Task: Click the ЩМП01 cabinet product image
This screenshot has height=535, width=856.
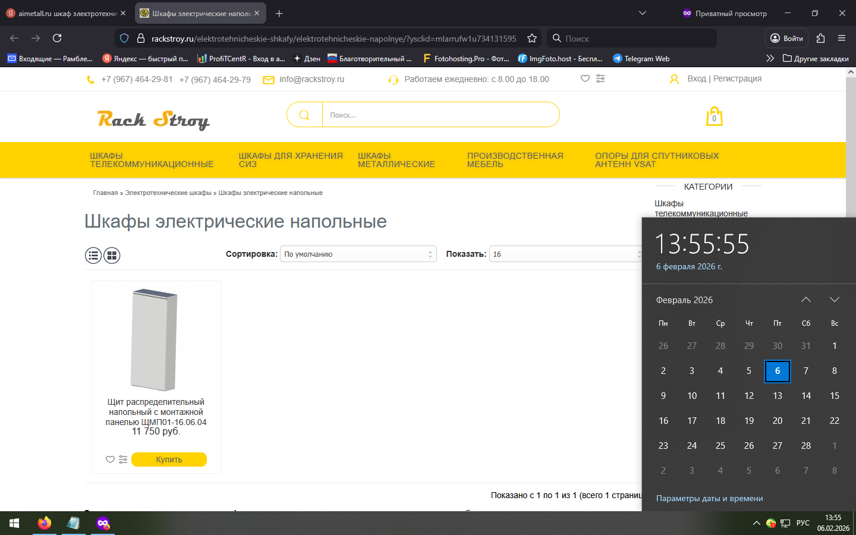Action: click(x=154, y=339)
